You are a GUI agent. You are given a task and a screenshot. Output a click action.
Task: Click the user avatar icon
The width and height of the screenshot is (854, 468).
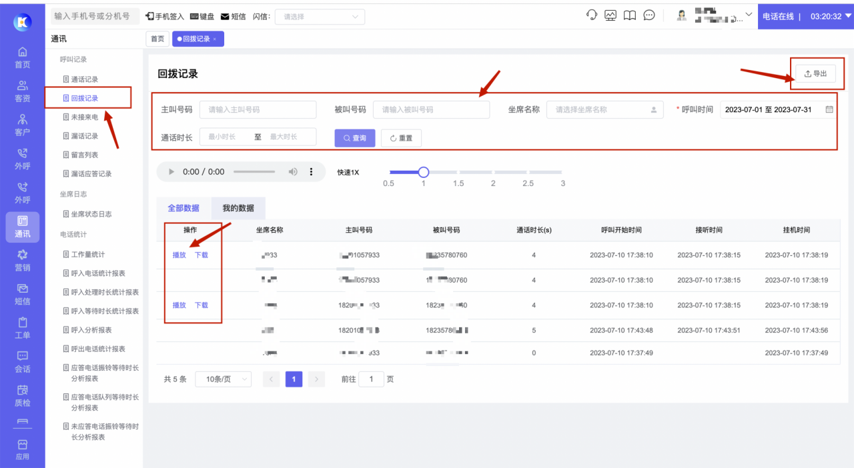click(x=681, y=15)
